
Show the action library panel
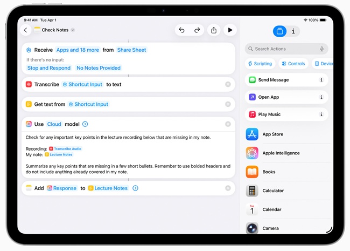coord(279,31)
